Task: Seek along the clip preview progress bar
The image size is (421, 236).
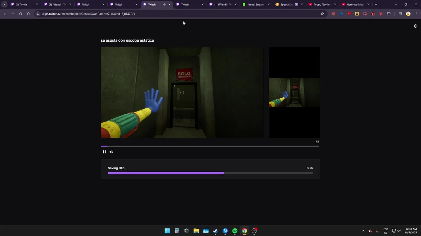Action: [x=210, y=146]
